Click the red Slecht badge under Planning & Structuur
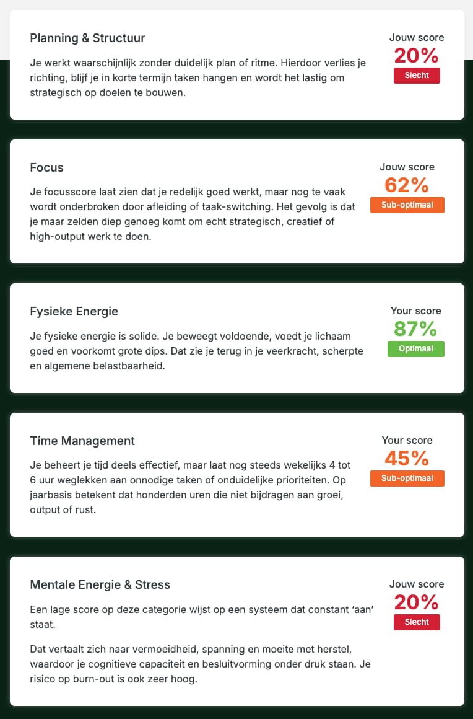The height and width of the screenshot is (719, 473). click(x=417, y=76)
